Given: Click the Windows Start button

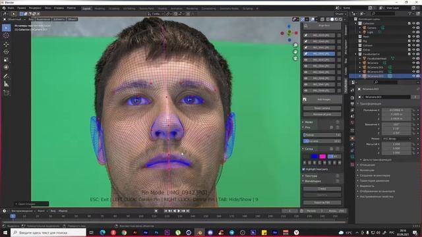Looking at the screenshot, I should click(5, 232).
